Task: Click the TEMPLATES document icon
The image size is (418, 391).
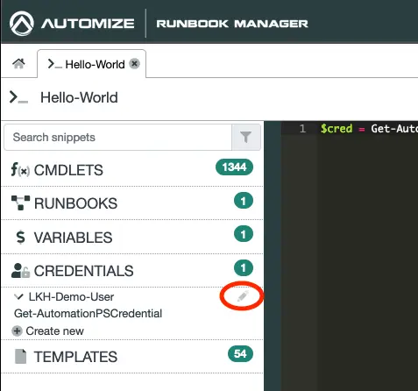Action: click(20, 357)
